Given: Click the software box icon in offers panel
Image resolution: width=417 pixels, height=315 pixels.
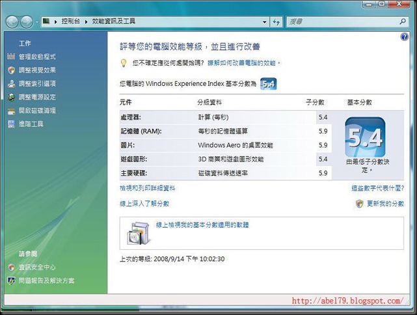Looking at the screenshot, I should pos(139,234).
